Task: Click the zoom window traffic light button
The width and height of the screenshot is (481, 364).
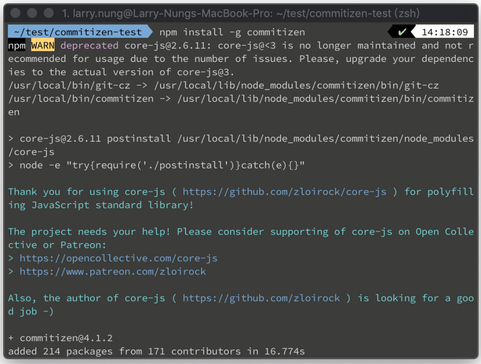Action: pyautogui.click(x=48, y=13)
